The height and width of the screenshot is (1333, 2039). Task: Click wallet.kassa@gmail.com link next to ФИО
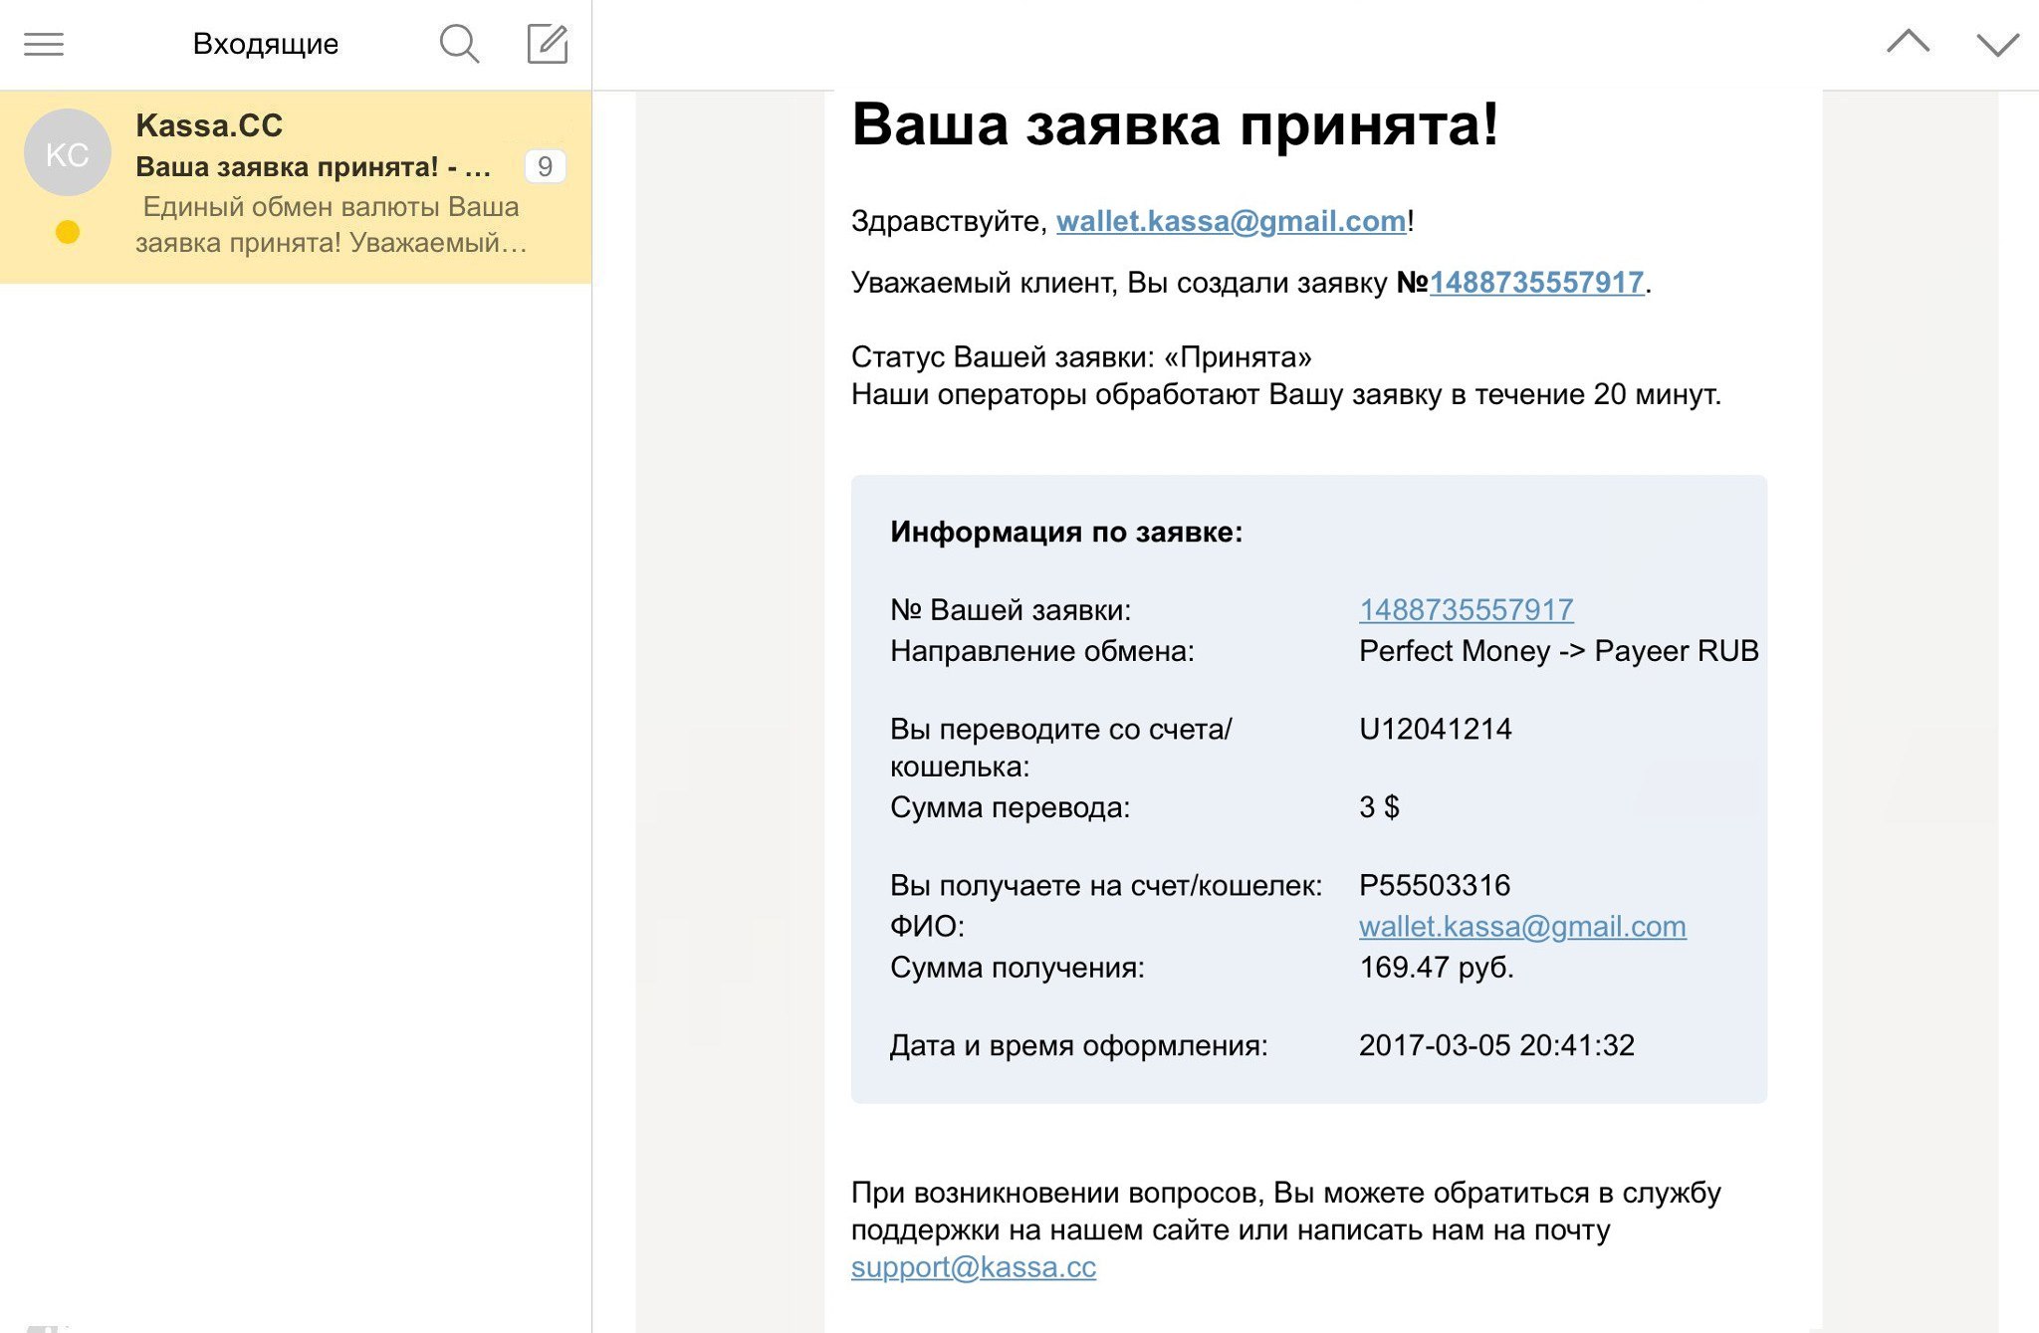(x=1522, y=927)
